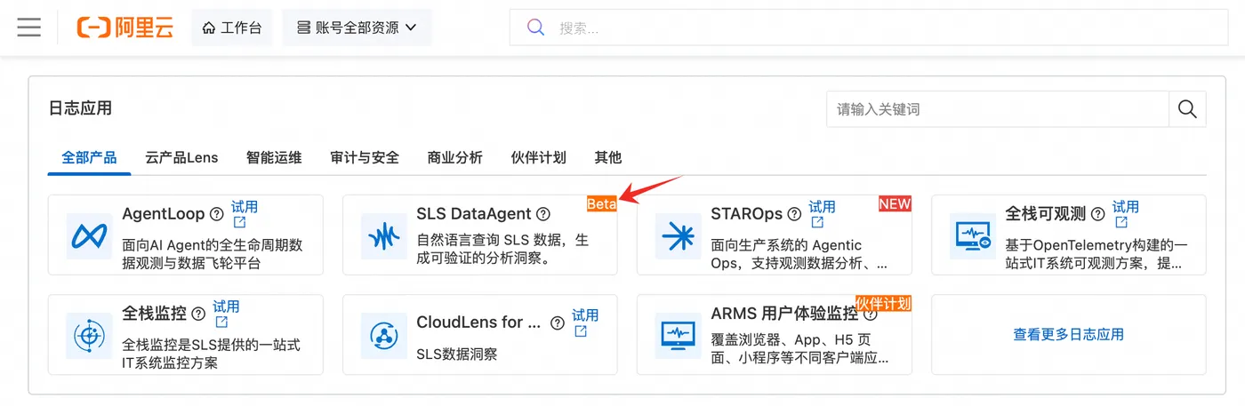Screen dimensions: 1245x406
Task: Click the ARMS 用户体验监控 monitor icon
Action: [679, 336]
